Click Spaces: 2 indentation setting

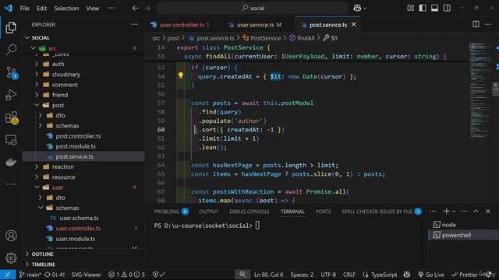pyautogui.click(x=302, y=275)
